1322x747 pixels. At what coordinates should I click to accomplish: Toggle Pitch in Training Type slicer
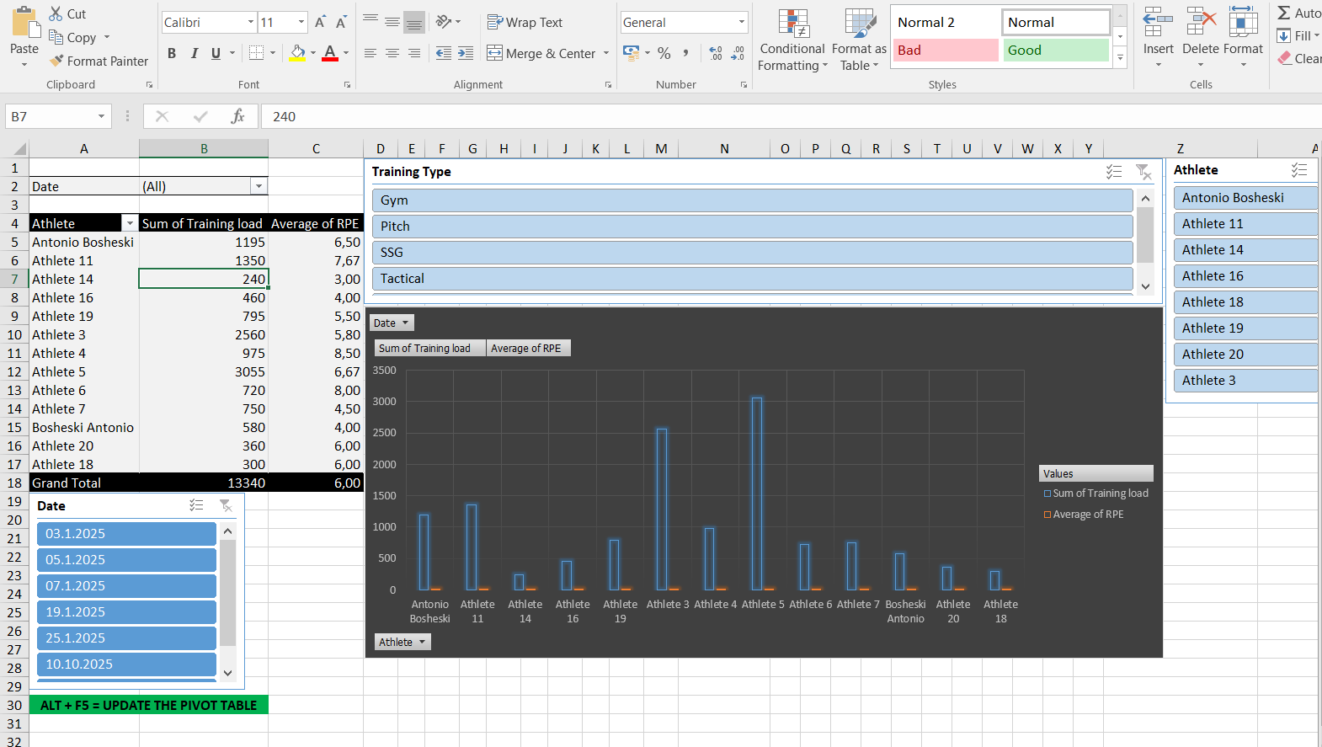pos(752,226)
